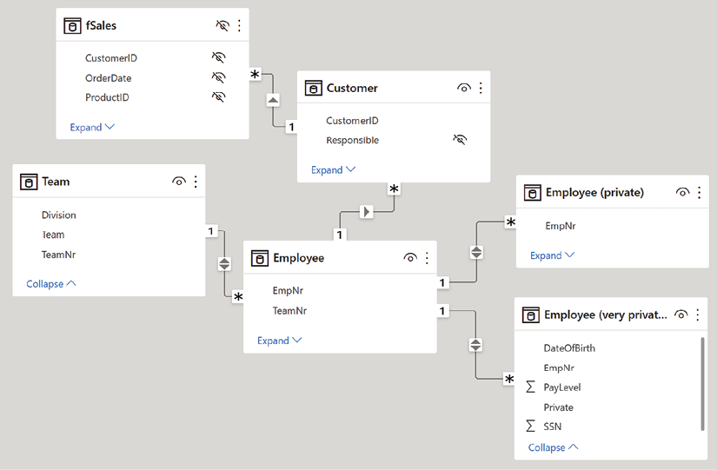717x470 pixels.
Task: Unhide the fSales CustomerID column
Action: (218, 57)
